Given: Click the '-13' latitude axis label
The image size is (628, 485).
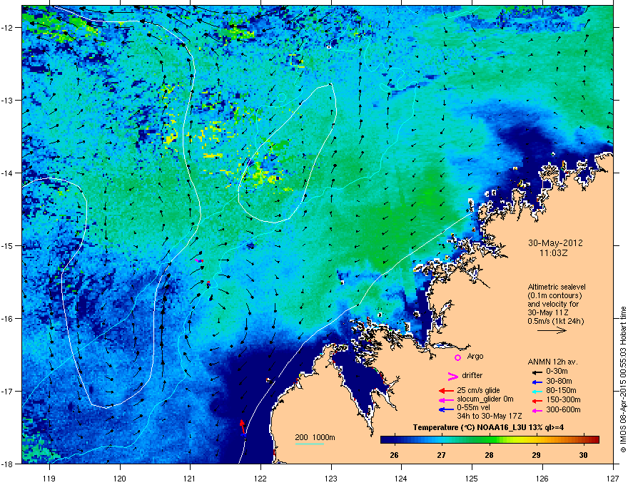Looking at the screenshot, I should click(7, 101).
